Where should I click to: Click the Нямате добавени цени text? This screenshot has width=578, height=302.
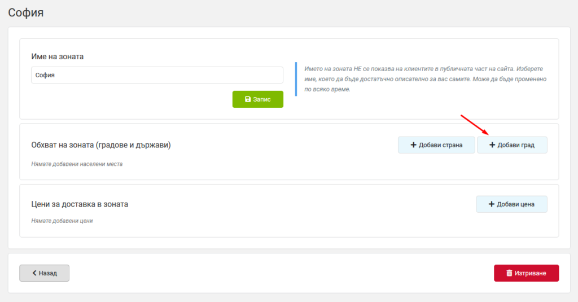point(62,221)
